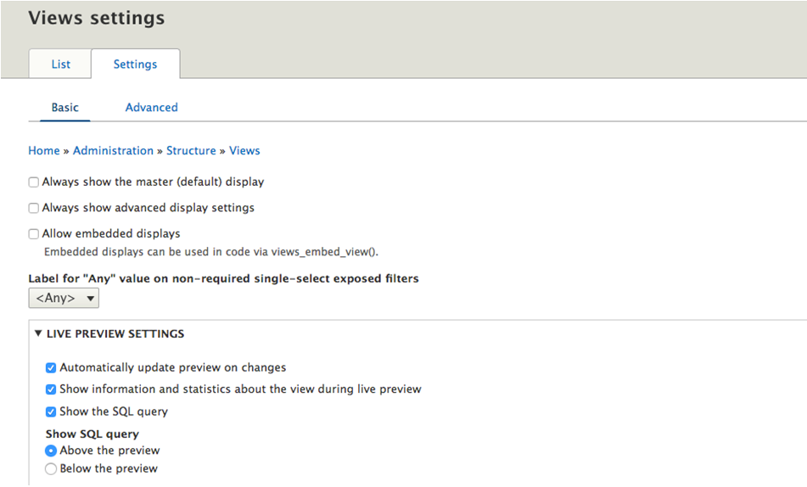The height and width of the screenshot is (487, 807).
Task: Select Above the preview radio option
Action: pyautogui.click(x=51, y=451)
